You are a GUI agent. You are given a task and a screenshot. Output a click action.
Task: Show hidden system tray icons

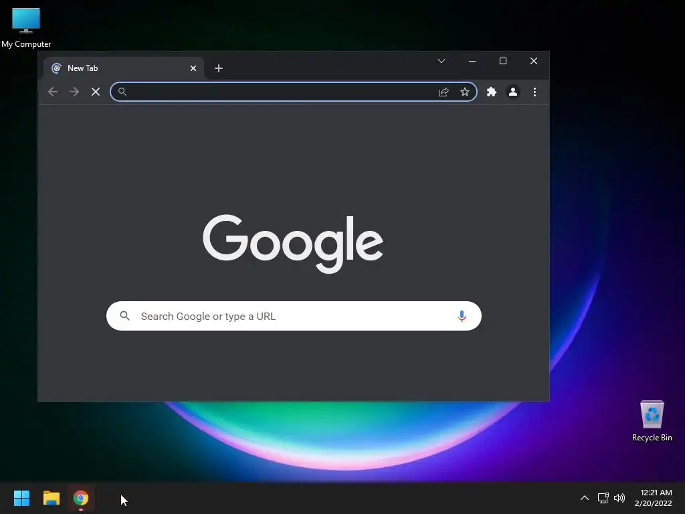pos(585,498)
